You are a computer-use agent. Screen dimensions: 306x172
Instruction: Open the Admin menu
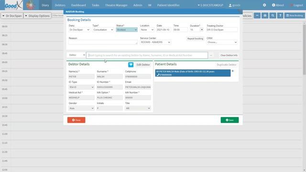(x=138, y=5)
